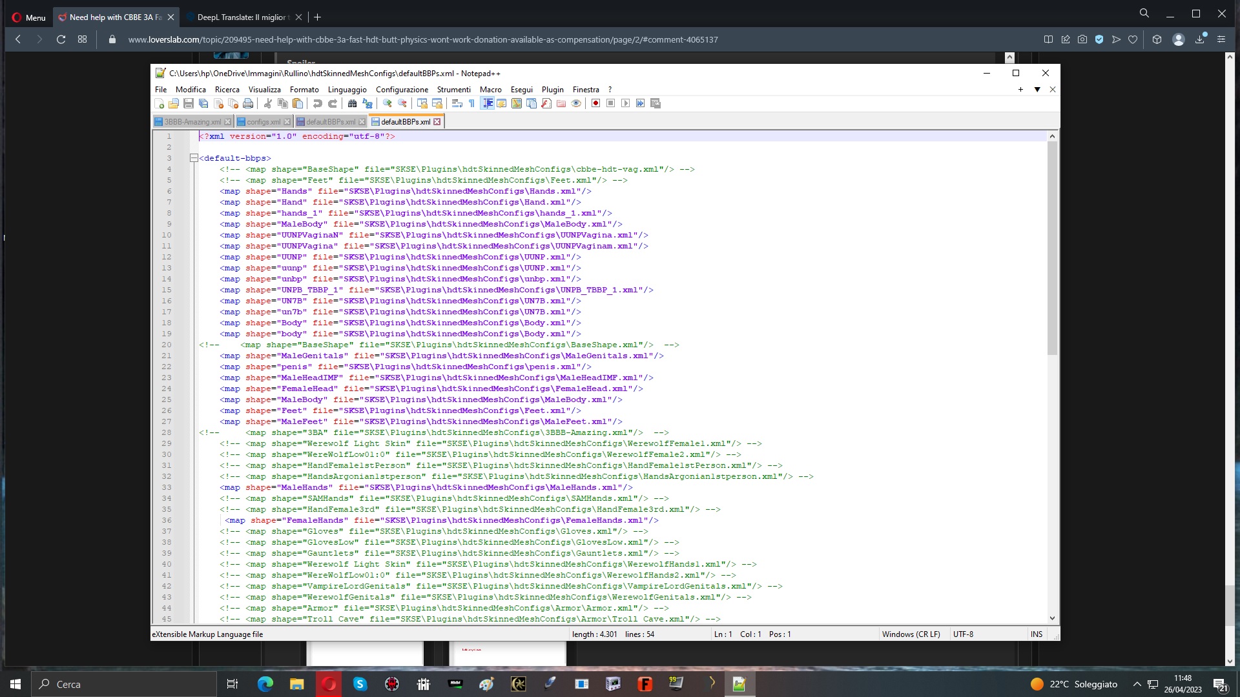Save all open files in Notepad++

[203, 103]
